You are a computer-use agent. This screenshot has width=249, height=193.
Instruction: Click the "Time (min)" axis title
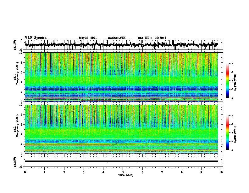(126, 175)
